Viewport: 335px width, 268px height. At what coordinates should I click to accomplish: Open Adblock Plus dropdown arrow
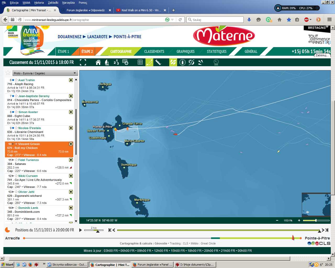pos(311,20)
